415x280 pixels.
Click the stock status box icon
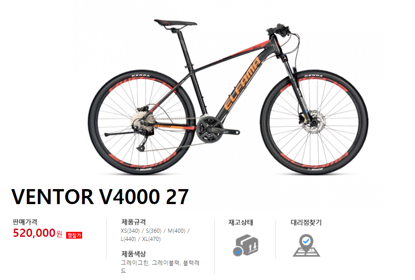(246, 245)
